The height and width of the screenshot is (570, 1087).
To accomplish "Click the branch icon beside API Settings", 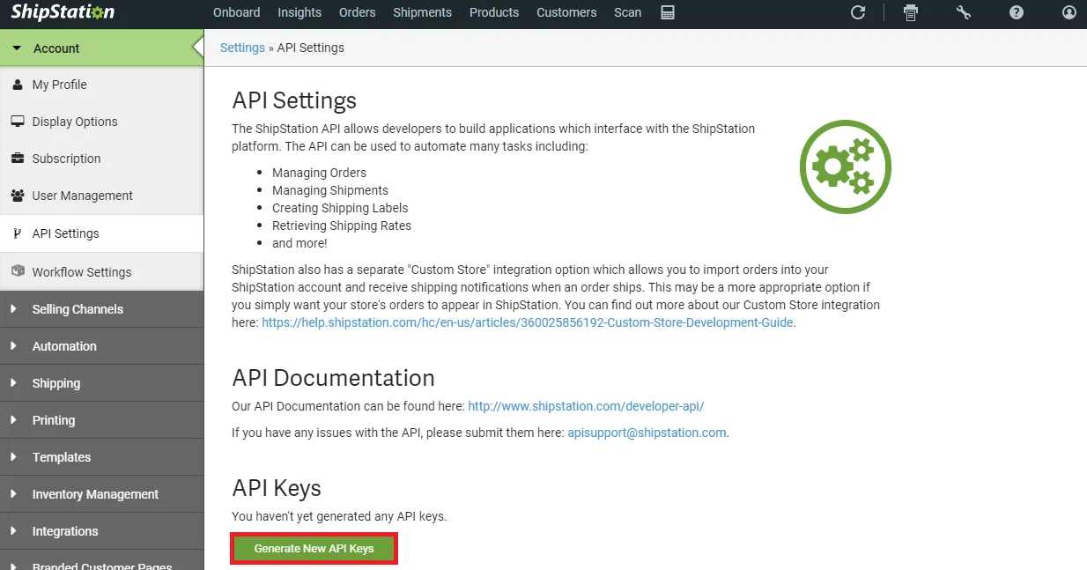I will [x=17, y=233].
